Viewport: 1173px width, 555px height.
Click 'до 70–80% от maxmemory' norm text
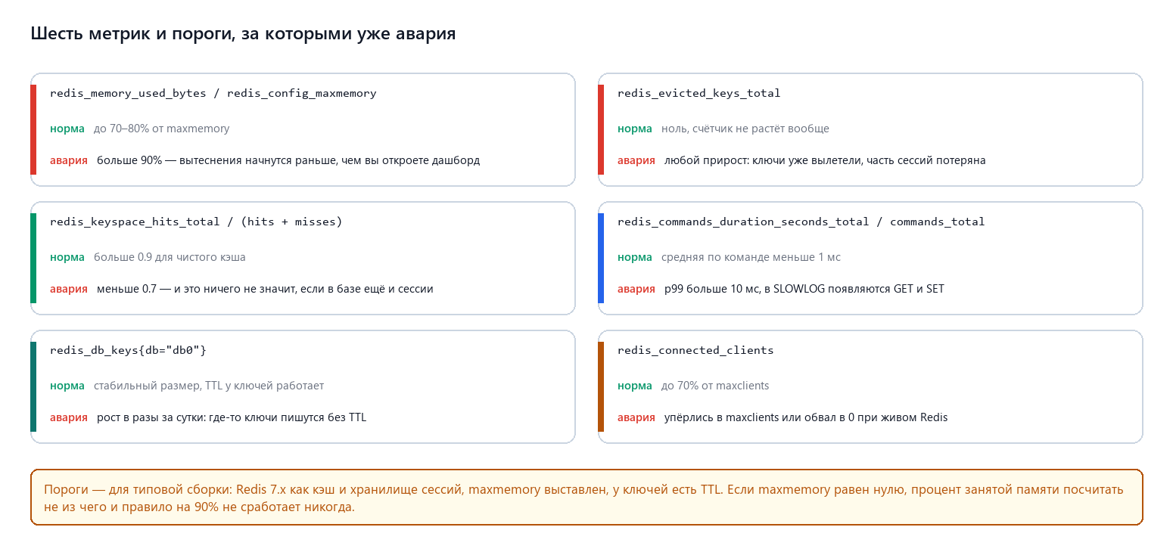pos(162,129)
